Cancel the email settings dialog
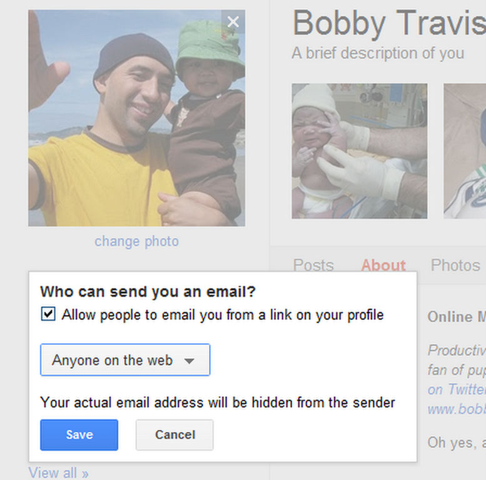 click(175, 435)
